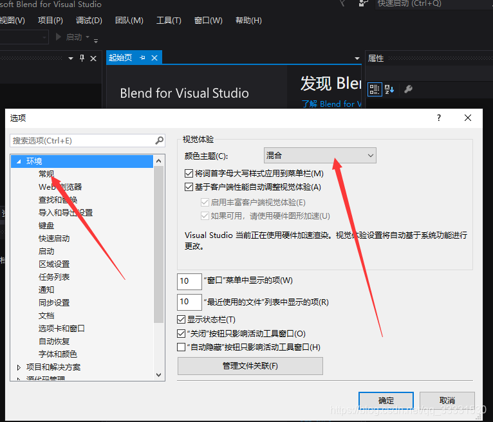Toggle 如果可用，请使用硬件图形加速 checkbox
The height and width of the screenshot is (422, 493).
[205, 216]
